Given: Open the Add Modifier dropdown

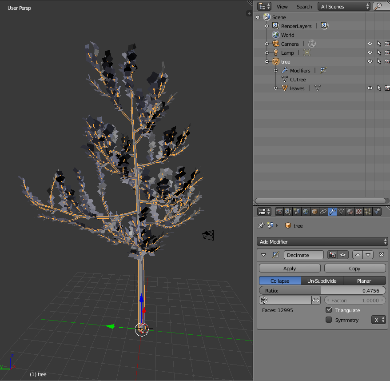Looking at the screenshot, I should 322,241.
